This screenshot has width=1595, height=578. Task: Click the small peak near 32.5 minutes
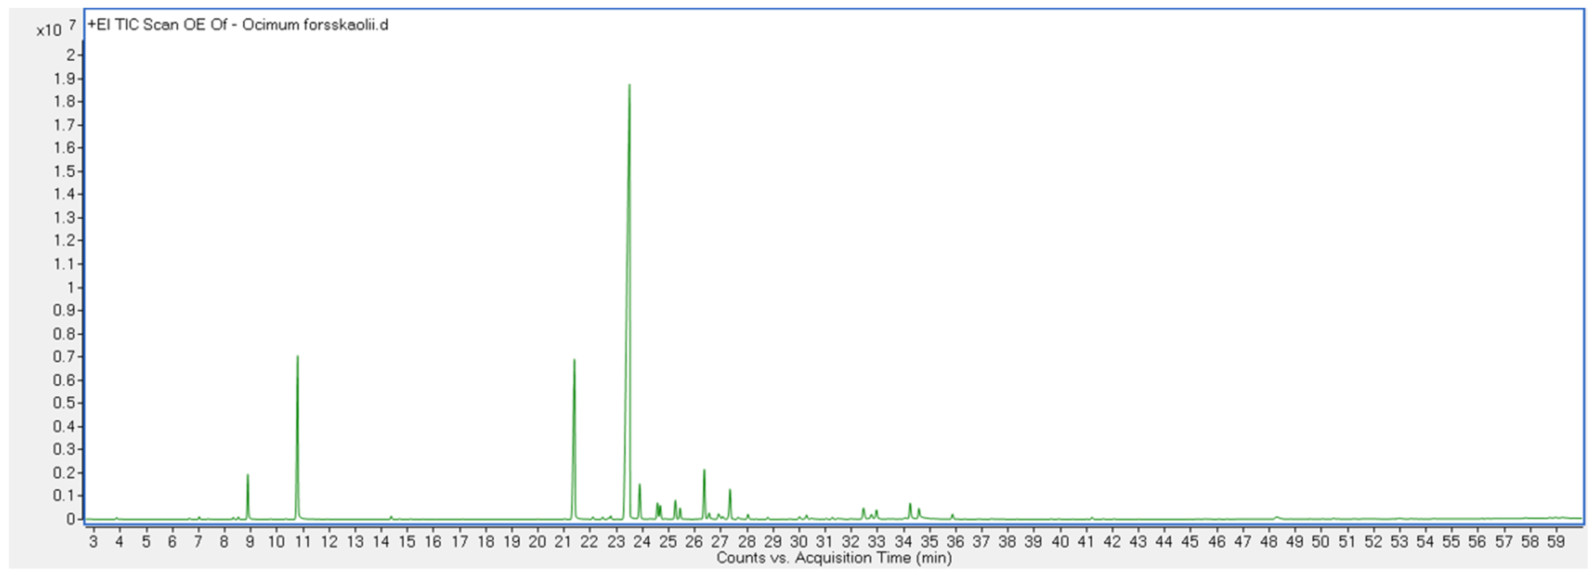click(x=863, y=509)
